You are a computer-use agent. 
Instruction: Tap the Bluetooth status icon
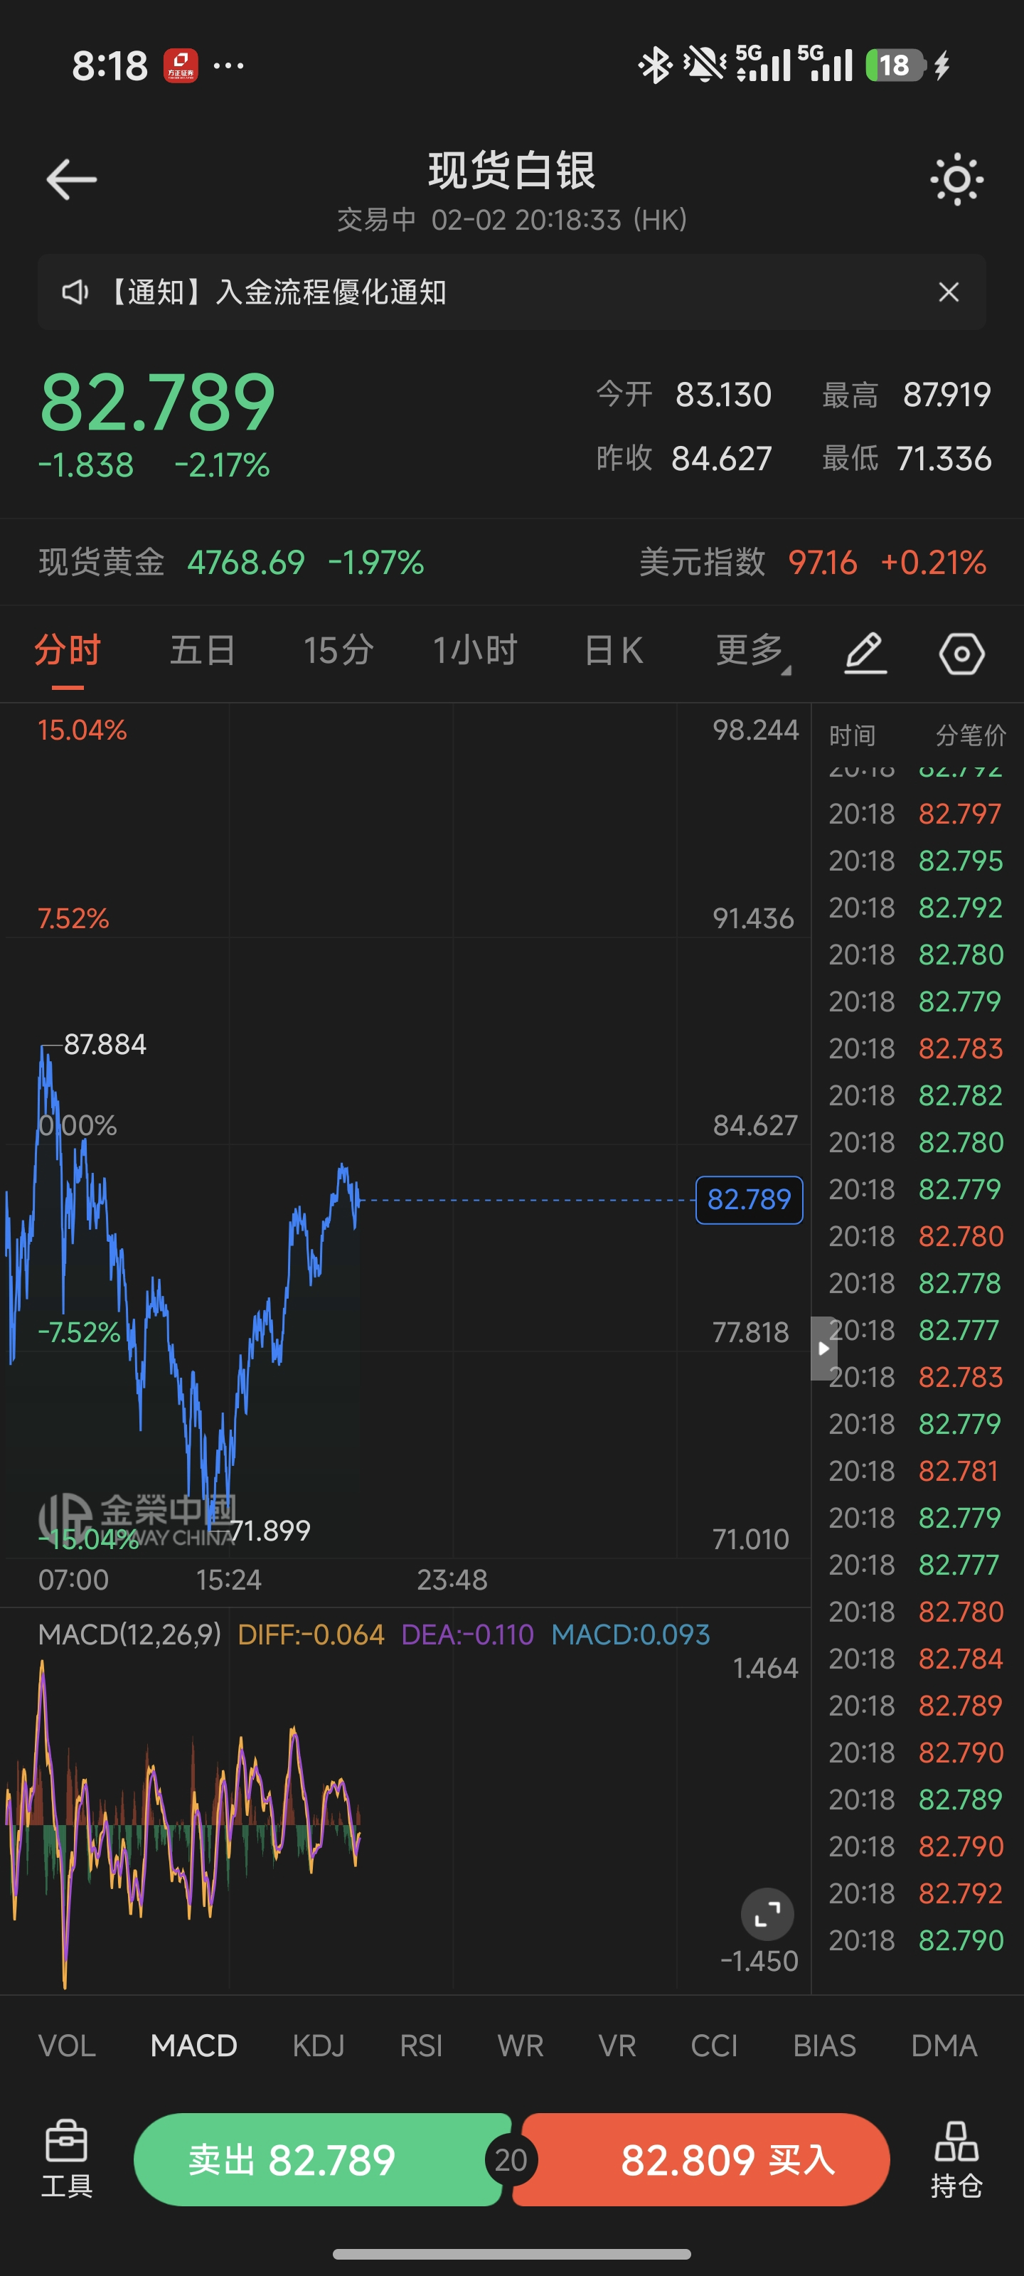coord(655,65)
